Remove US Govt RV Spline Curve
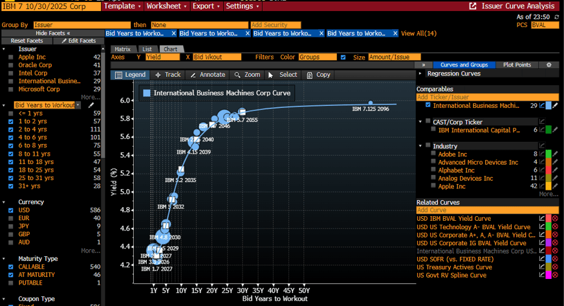Viewport: 564px width, 306px height. (556, 275)
